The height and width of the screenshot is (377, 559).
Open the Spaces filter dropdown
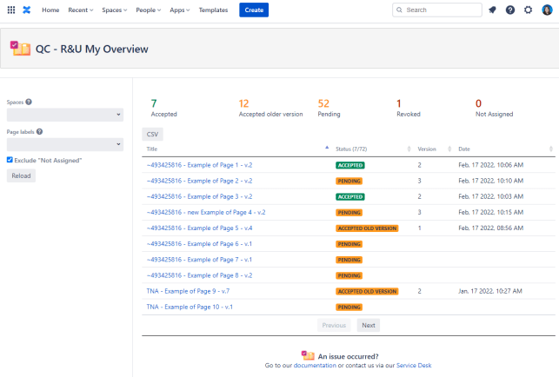point(65,115)
